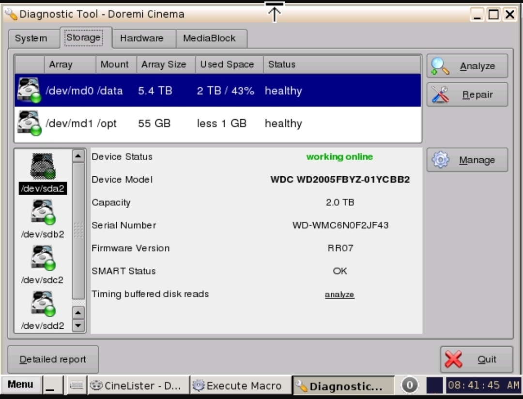Image resolution: width=523 pixels, height=399 pixels.
Task: Open the Detailed report
Action: (53, 359)
